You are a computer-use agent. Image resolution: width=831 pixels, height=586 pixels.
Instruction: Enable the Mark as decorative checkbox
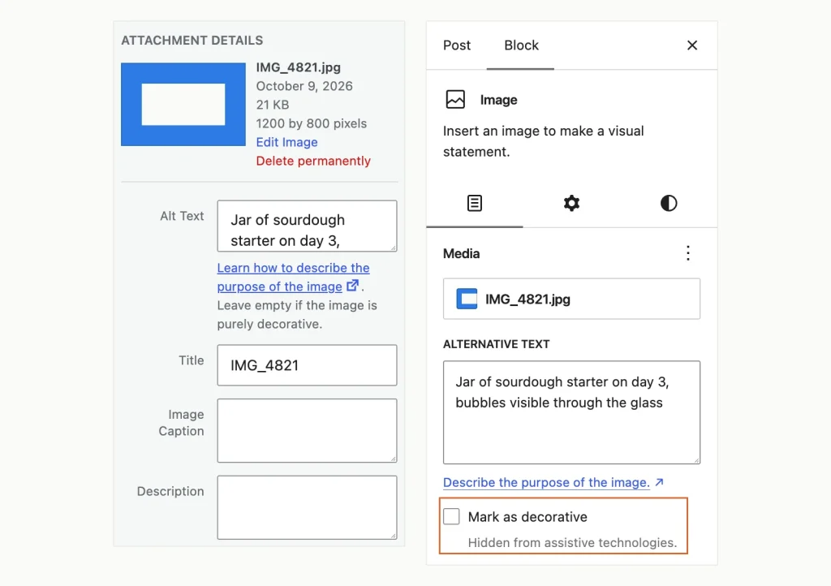[x=451, y=516]
